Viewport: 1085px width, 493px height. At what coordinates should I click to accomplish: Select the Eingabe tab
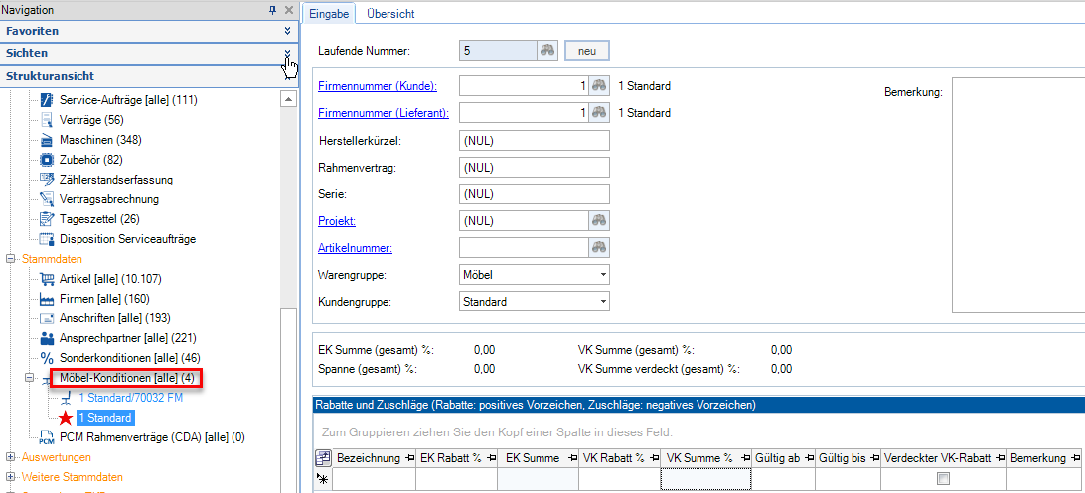(329, 14)
